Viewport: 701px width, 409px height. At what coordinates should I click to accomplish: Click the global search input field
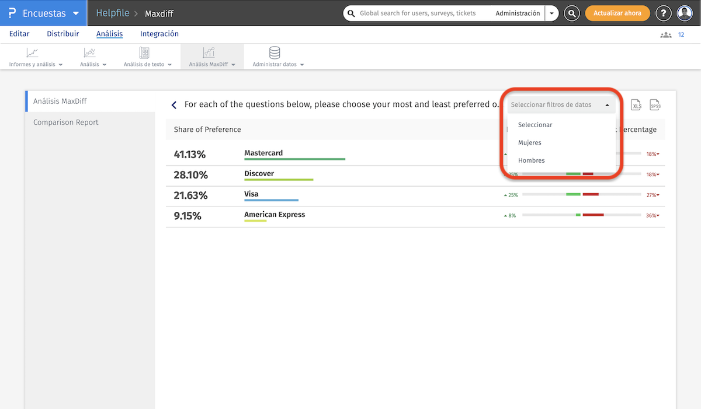coord(418,13)
